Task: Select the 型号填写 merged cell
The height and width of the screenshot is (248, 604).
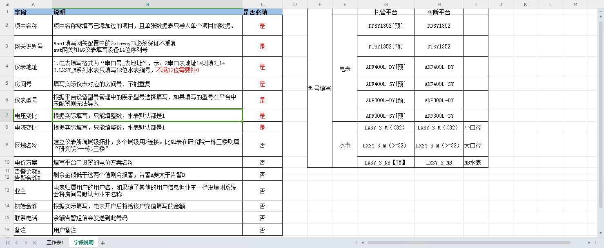Action: [x=320, y=88]
